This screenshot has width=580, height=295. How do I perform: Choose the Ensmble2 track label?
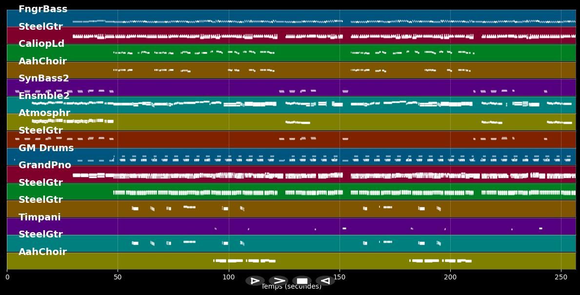44,96
